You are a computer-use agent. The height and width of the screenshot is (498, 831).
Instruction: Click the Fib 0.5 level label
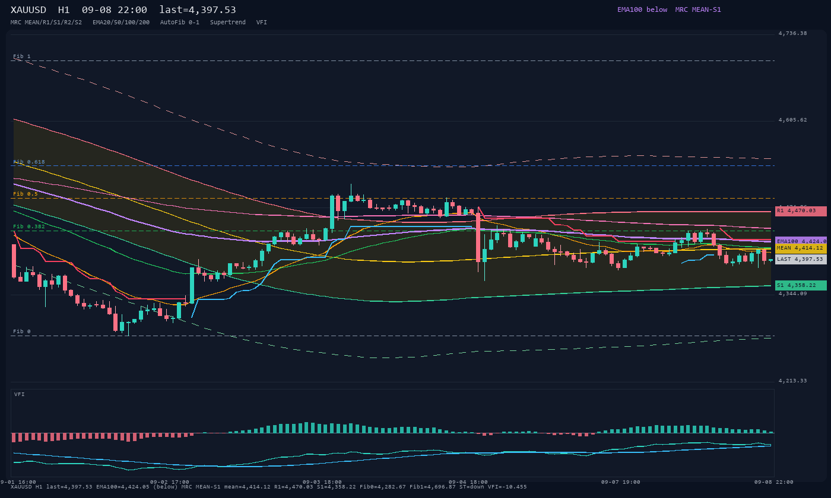tap(26, 194)
